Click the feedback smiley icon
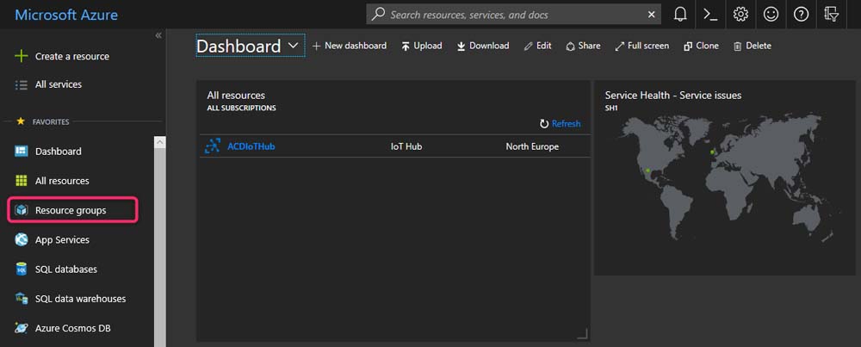The image size is (861, 347). click(771, 15)
